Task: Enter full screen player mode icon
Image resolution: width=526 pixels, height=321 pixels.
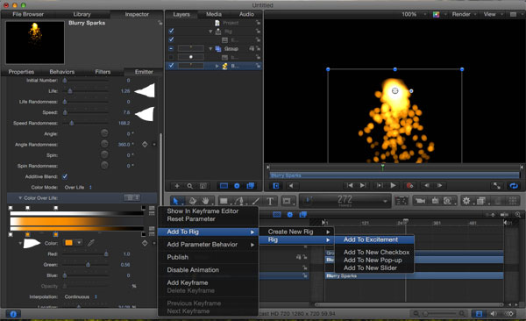Action: click(x=496, y=186)
